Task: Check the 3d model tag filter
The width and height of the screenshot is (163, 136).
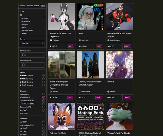Action: tap(44, 107)
